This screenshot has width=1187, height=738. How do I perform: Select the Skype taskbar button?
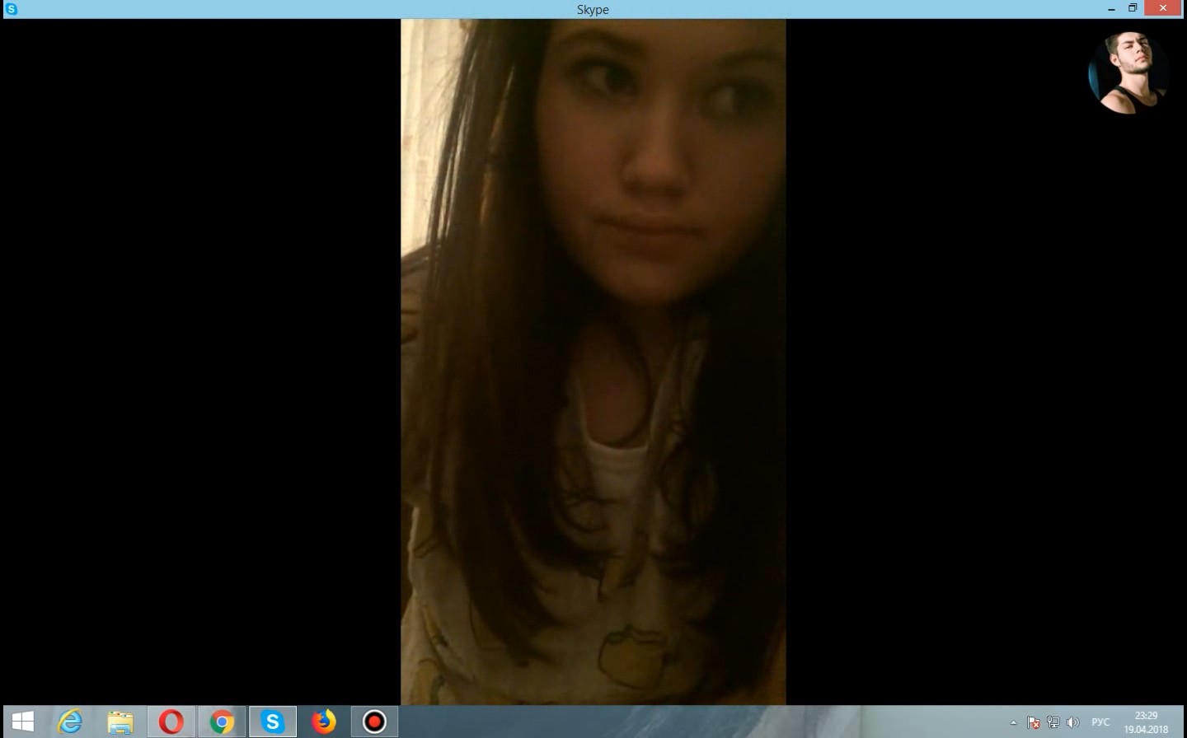coord(273,722)
